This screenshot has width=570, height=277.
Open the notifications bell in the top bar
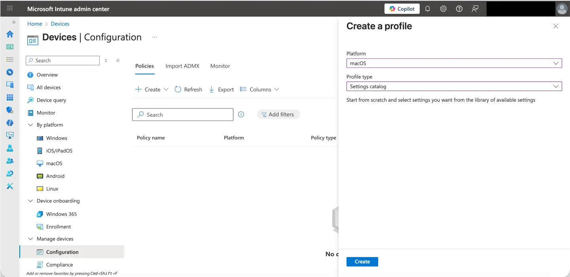click(x=427, y=8)
